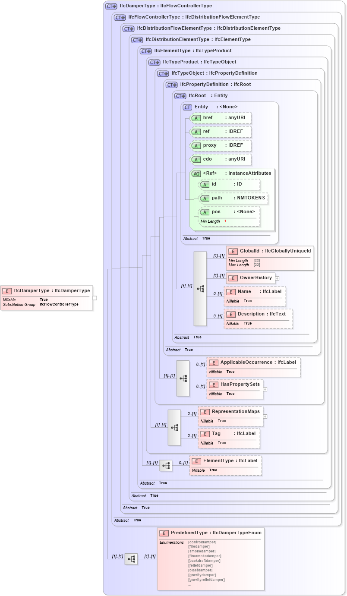Screen dimensions: 347x596
Task: Select the A icon of the pos attribute
Action: (x=205, y=211)
